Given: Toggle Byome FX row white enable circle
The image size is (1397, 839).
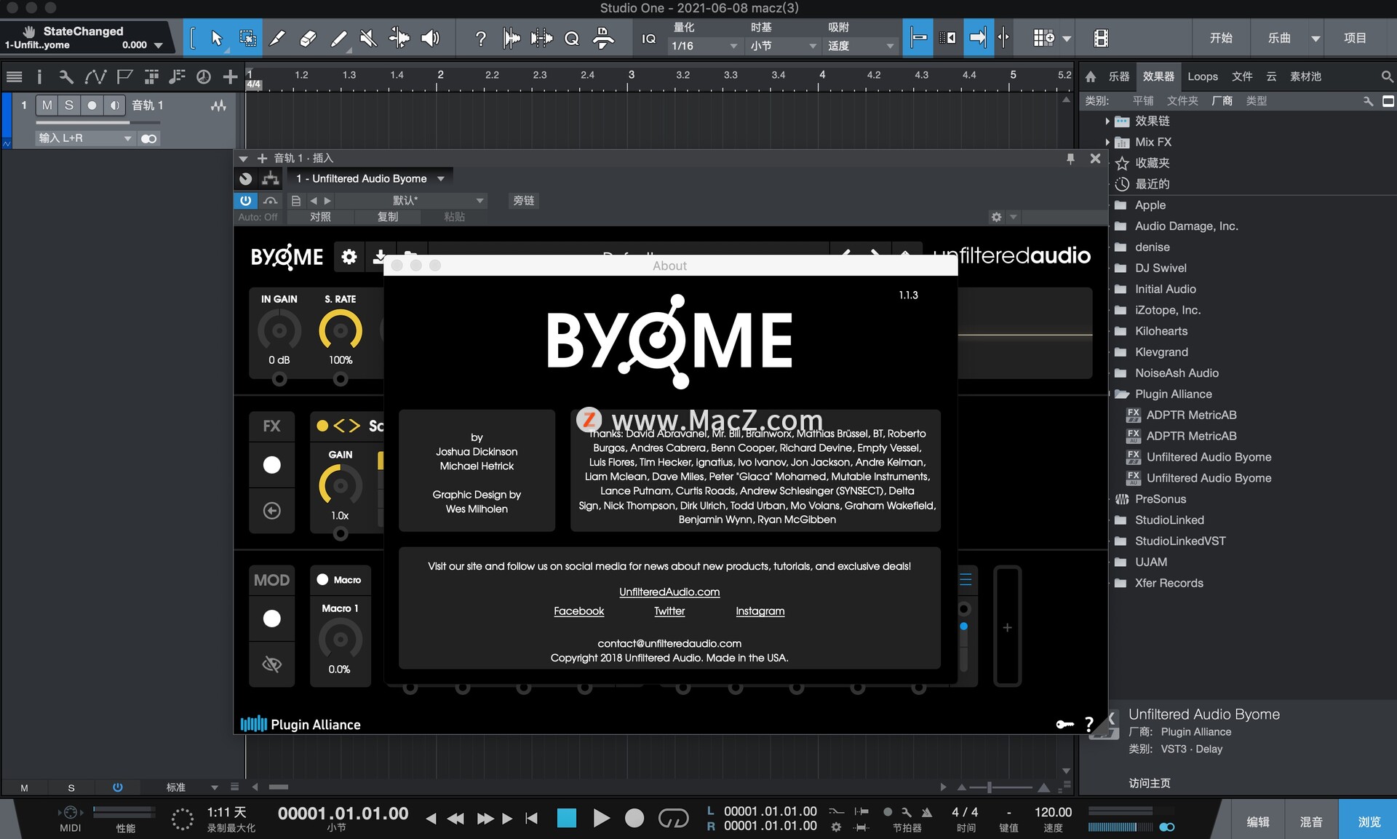Looking at the screenshot, I should click(x=271, y=465).
